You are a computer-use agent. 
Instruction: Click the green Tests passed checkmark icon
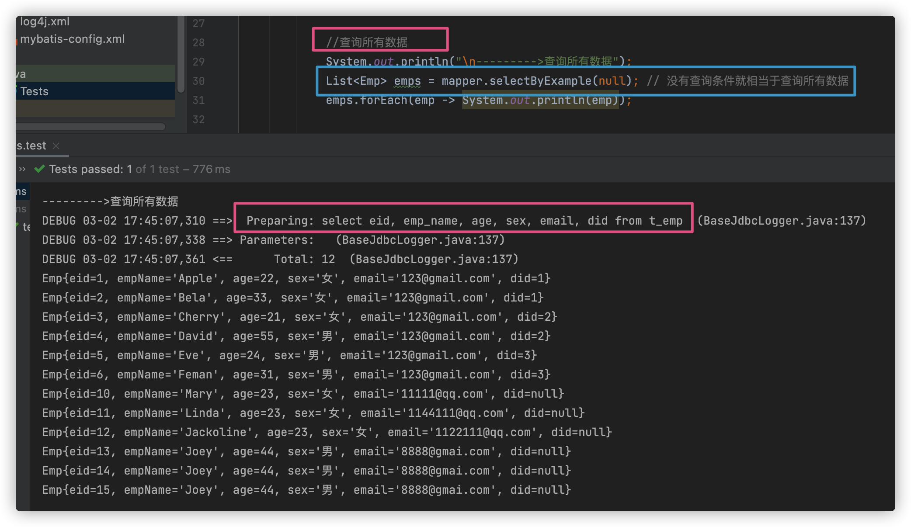[40, 169]
